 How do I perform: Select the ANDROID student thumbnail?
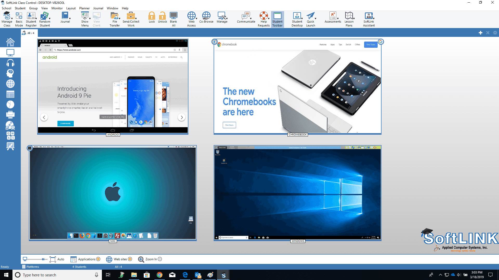pyautogui.click(x=113, y=86)
